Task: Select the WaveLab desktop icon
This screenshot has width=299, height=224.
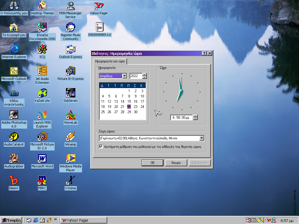Action: pos(71,115)
